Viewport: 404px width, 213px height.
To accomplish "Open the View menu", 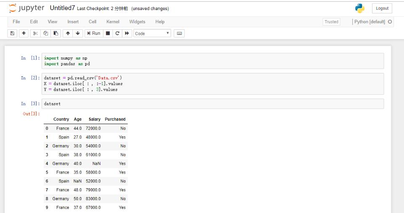I will pos(53,22).
